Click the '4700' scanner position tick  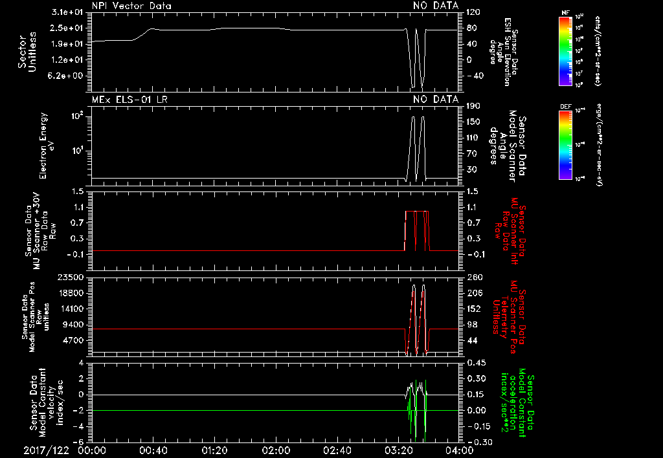[73, 340]
